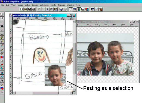Toggle the Tool Options palette
The image size is (142, 103).
pos(75,9)
